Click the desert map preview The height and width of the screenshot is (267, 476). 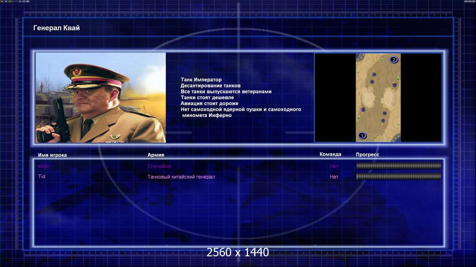tap(378, 97)
